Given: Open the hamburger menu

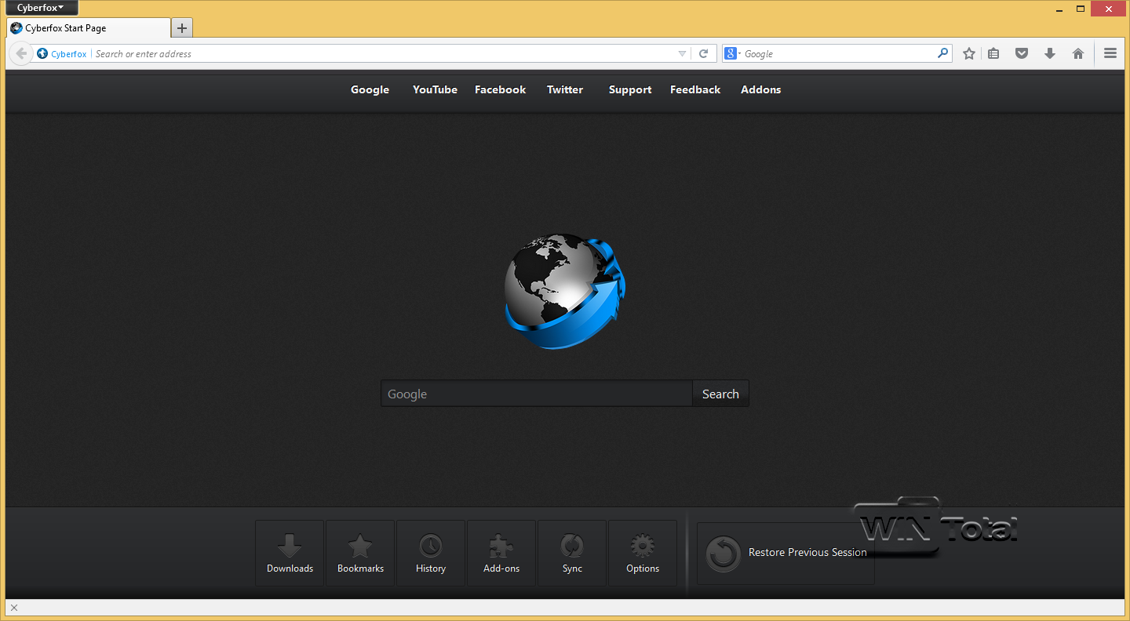Looking at the screenshot, I should coord(1110,53).
